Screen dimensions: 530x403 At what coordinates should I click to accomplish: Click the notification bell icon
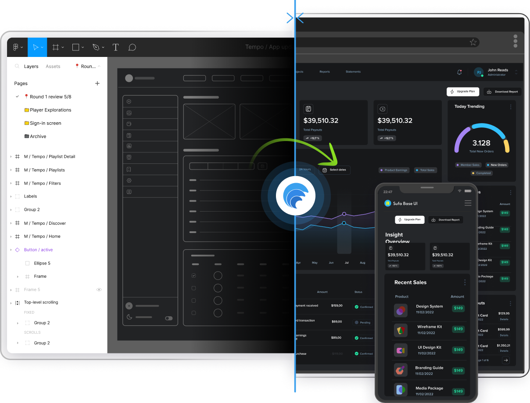point(459,72)
